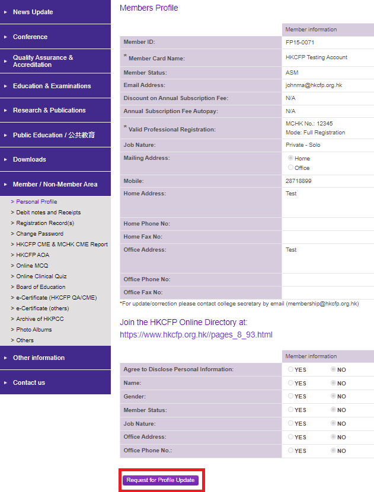Image resolution: width=374 pixels, height=492 pixels.
Task: Open Online Clinical Quiz
Action: click(41, 276)
